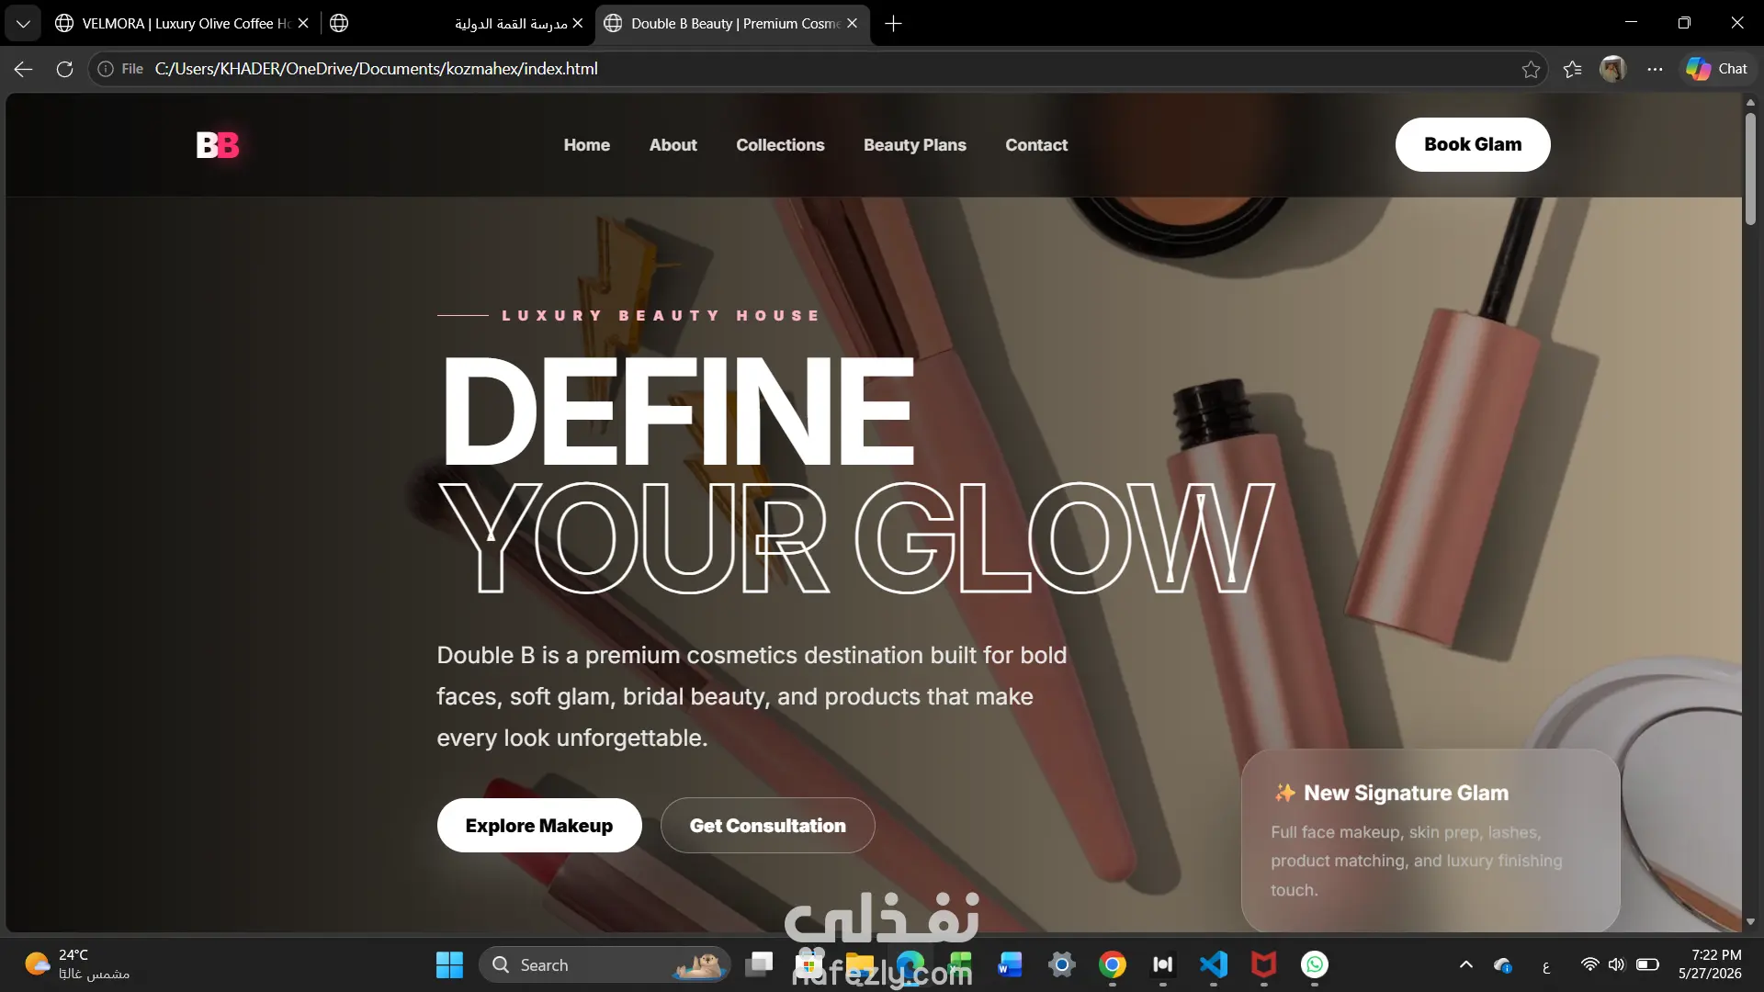Open Beauty Plans in the site navigation
Viewport: 1764px width, 992px height.
915,145
